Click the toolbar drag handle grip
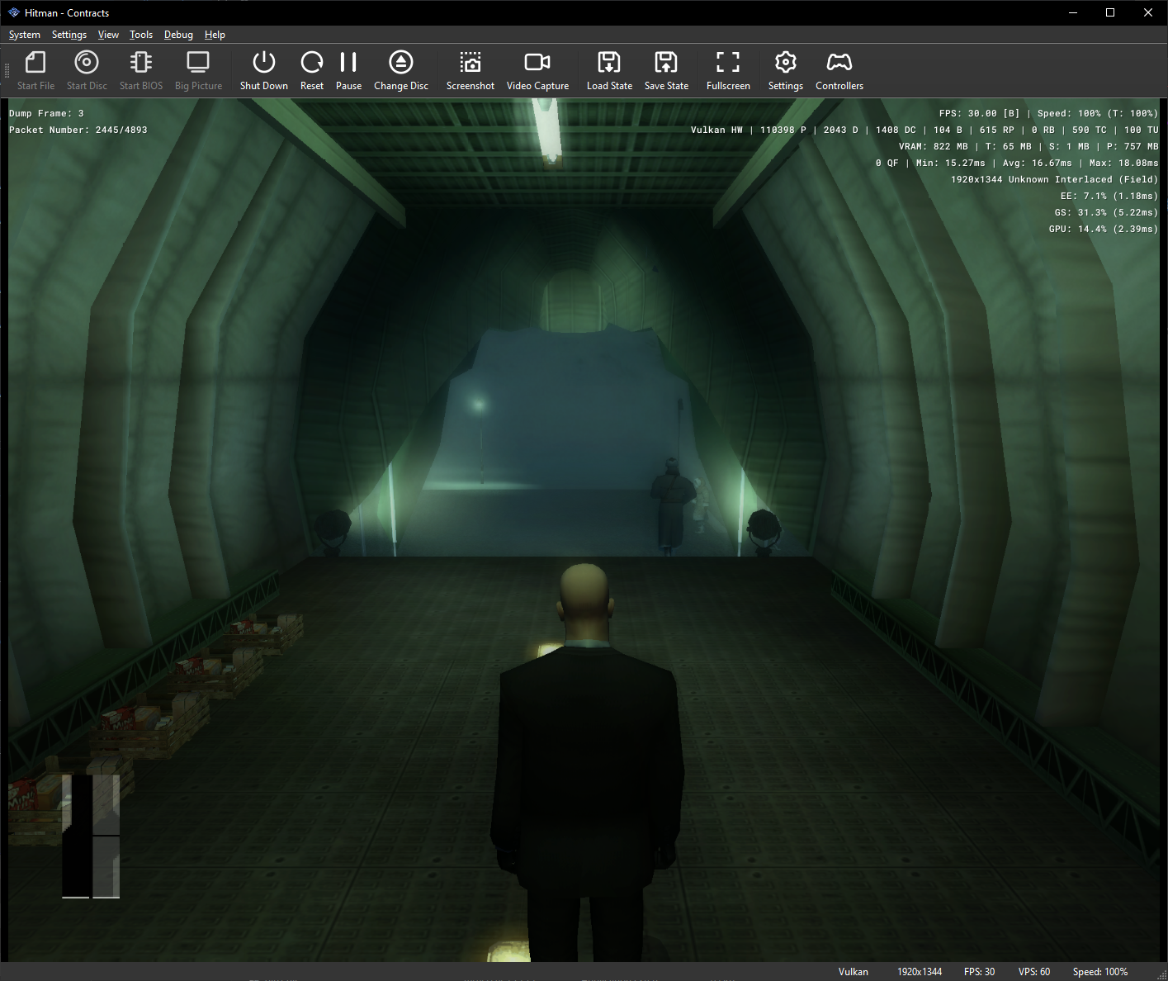 pyautogui.click(x=7, y=72)
